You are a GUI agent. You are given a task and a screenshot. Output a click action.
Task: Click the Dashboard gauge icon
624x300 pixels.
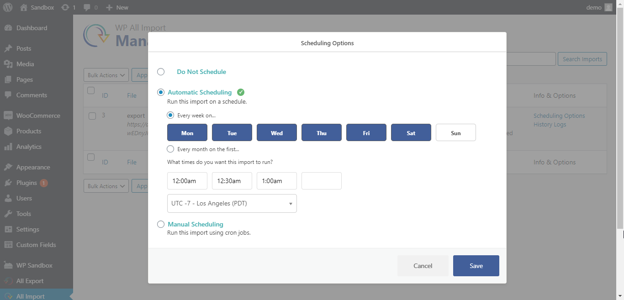point(8,28)
